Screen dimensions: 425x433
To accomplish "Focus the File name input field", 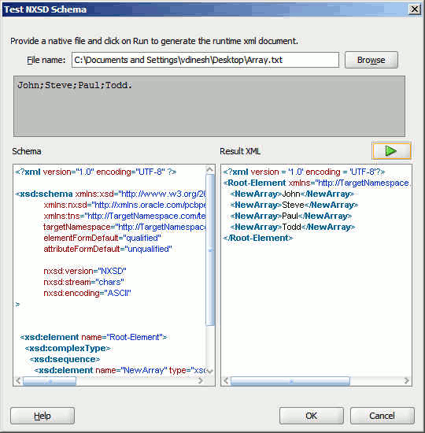I will click(x=205, y=60).
